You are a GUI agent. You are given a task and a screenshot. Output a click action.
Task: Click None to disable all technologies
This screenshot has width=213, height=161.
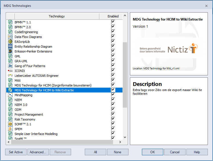tap(118, 152)
